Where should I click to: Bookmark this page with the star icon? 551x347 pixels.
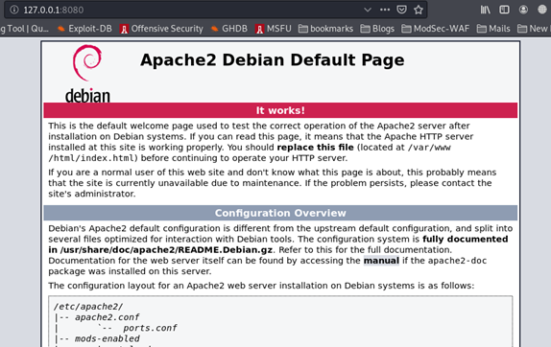(419, 10)
